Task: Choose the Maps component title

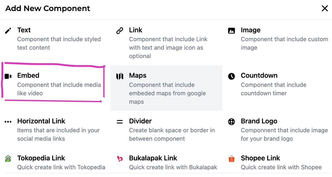Action: [x=138, y=76]
